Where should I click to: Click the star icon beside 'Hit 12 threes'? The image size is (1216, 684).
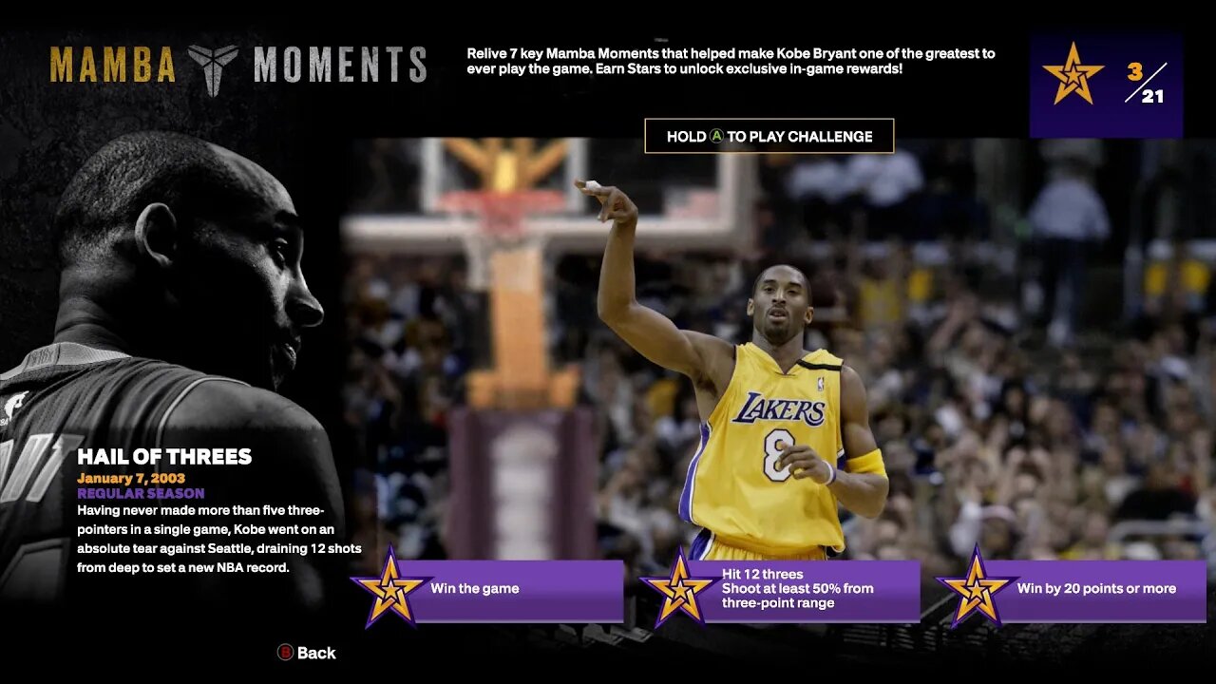pyautogui.click(x=679, y=588)
